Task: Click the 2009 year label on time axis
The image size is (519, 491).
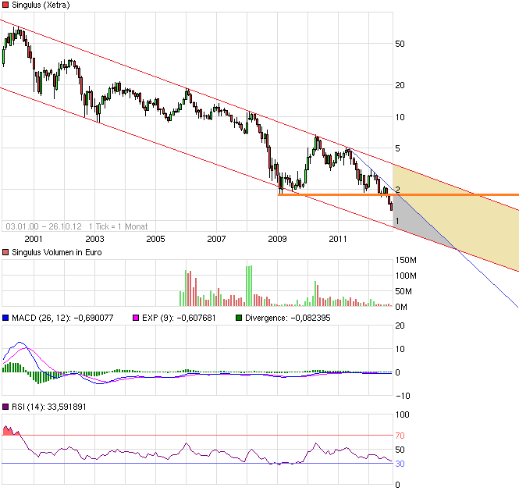Action: [277, 239]
